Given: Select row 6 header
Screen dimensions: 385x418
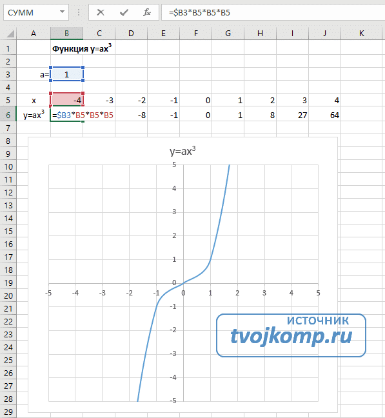Looking at the screenshot, I should 8,115.
